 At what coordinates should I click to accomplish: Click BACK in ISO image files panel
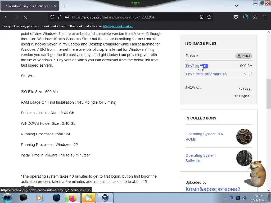click(192, 56)
